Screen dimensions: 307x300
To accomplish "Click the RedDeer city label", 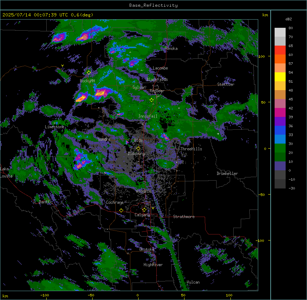I will [x=157, y=91].
